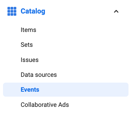Viewport: 131px width, 114px height.
Task: Open the Items page
Action: tap(28, 30)
